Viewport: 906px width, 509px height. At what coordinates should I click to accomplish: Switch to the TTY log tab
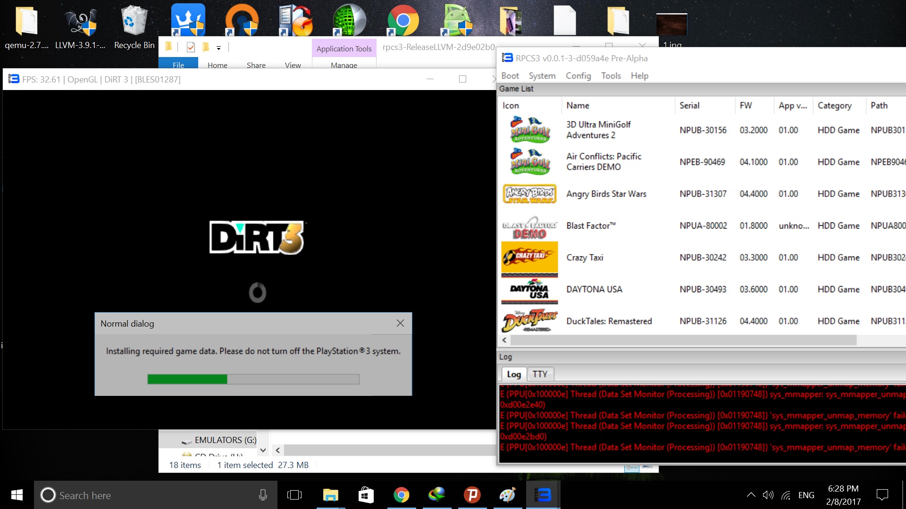pos(540,374)
